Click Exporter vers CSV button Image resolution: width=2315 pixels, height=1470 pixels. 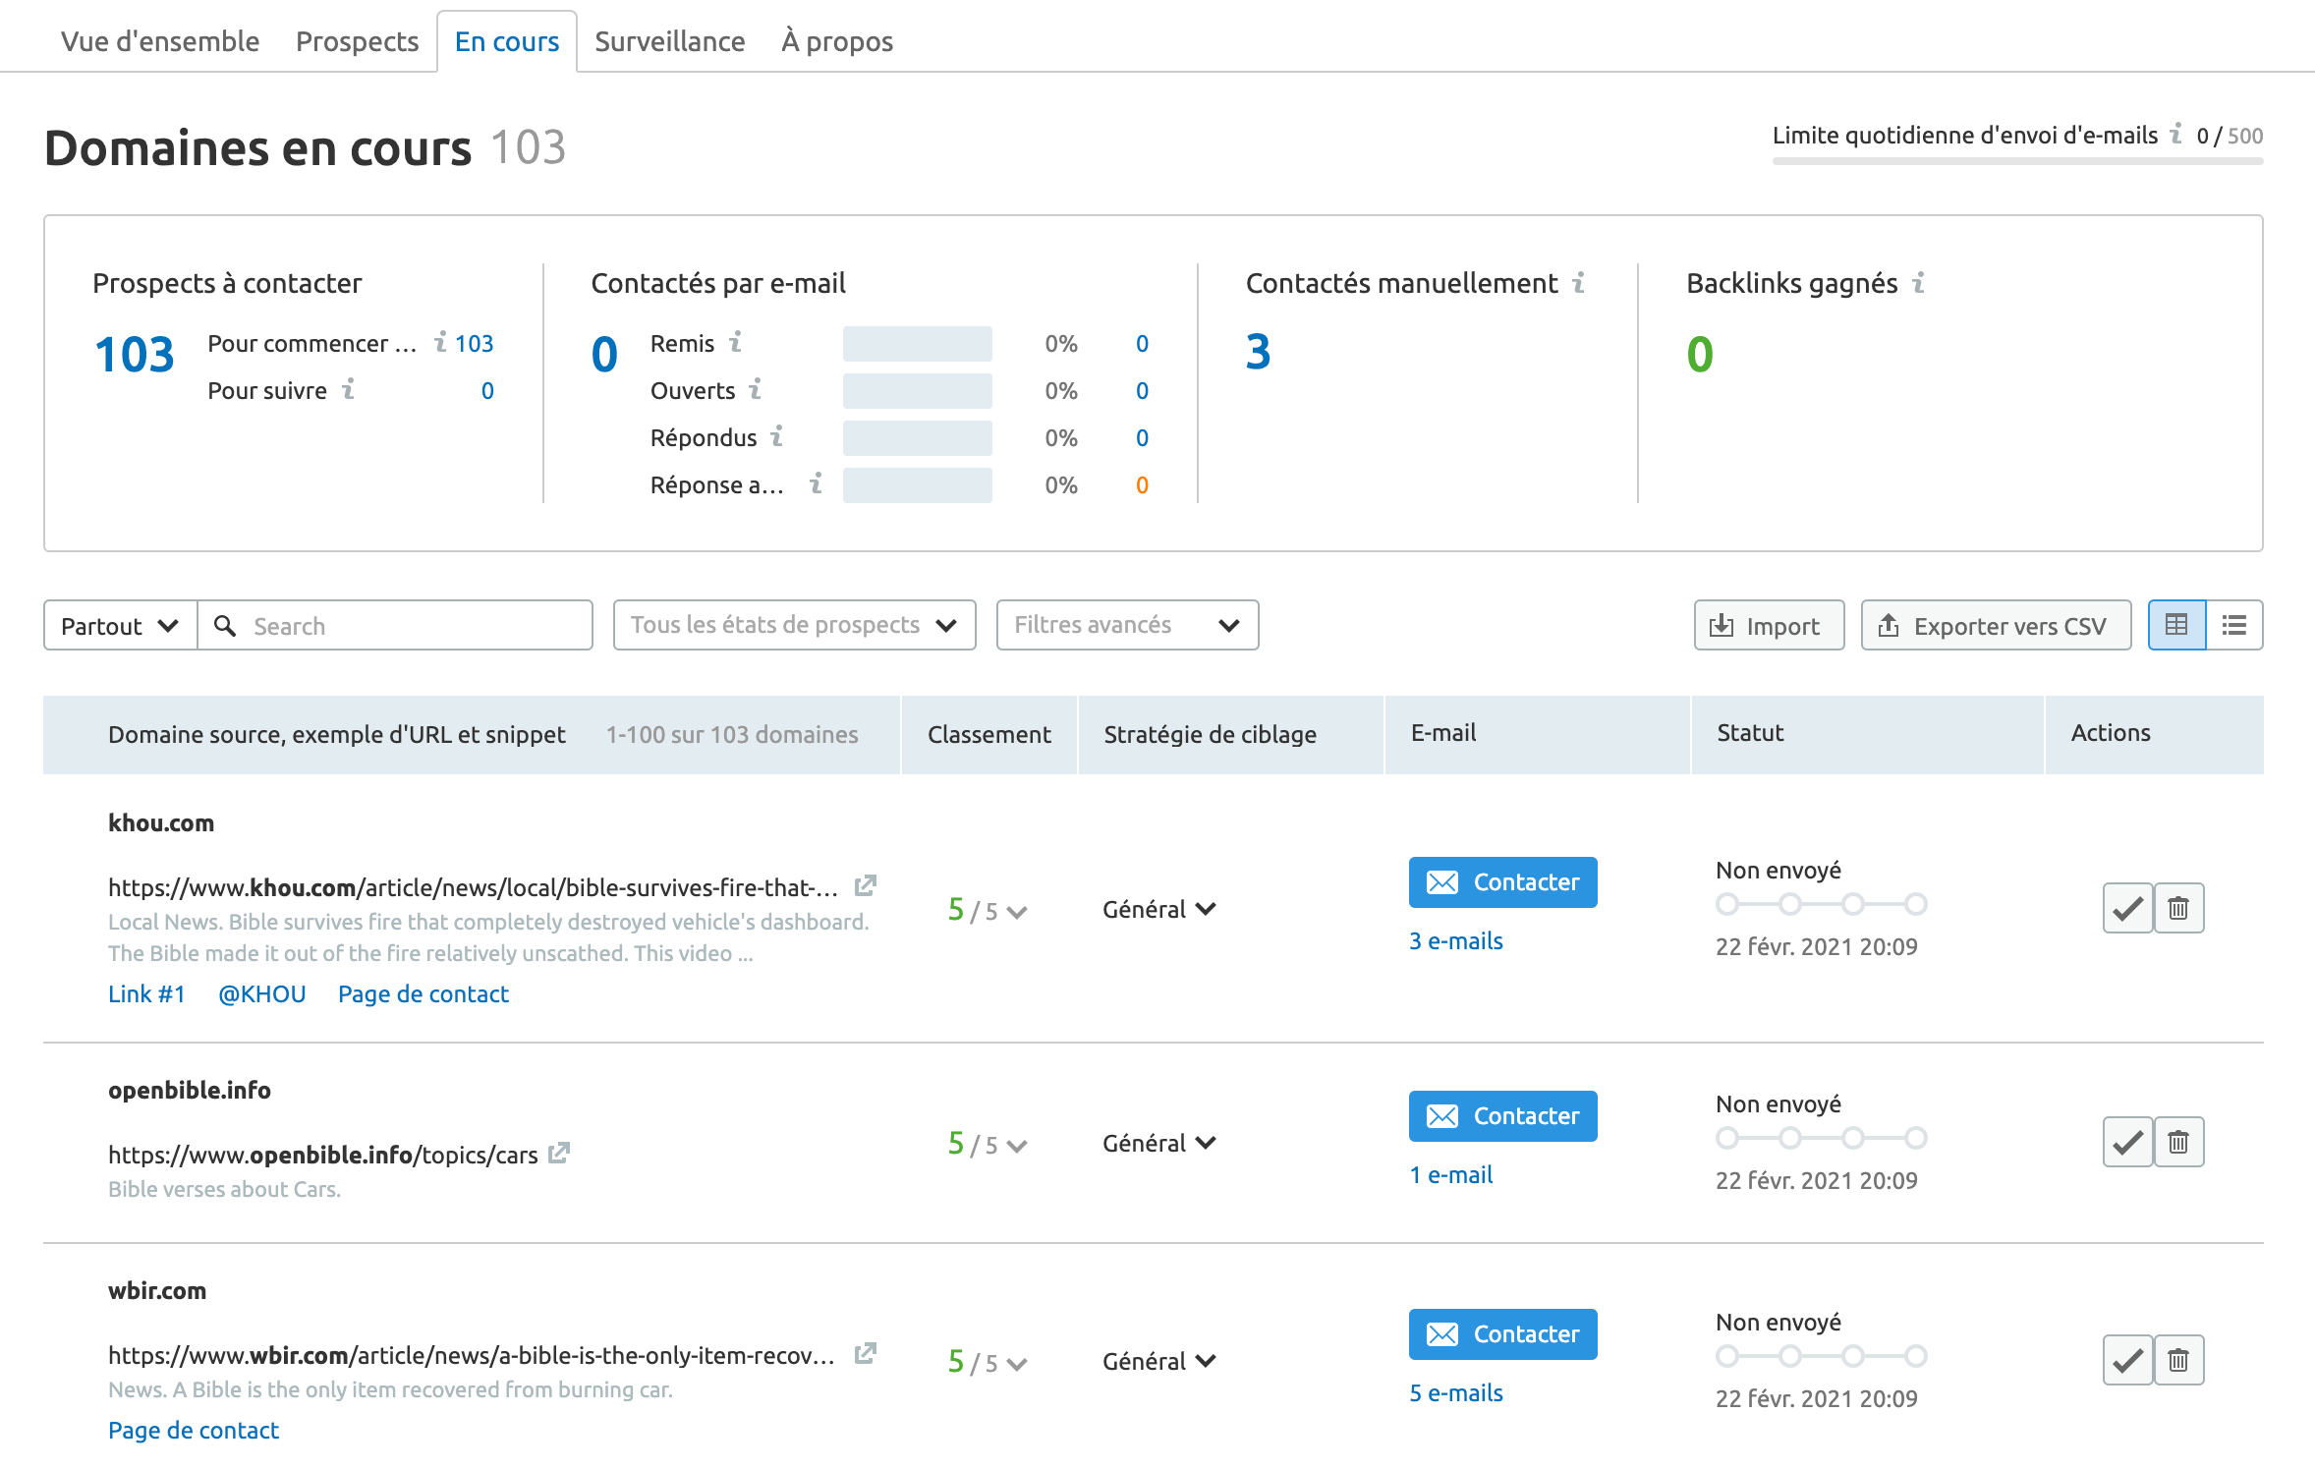(1996, 626)
